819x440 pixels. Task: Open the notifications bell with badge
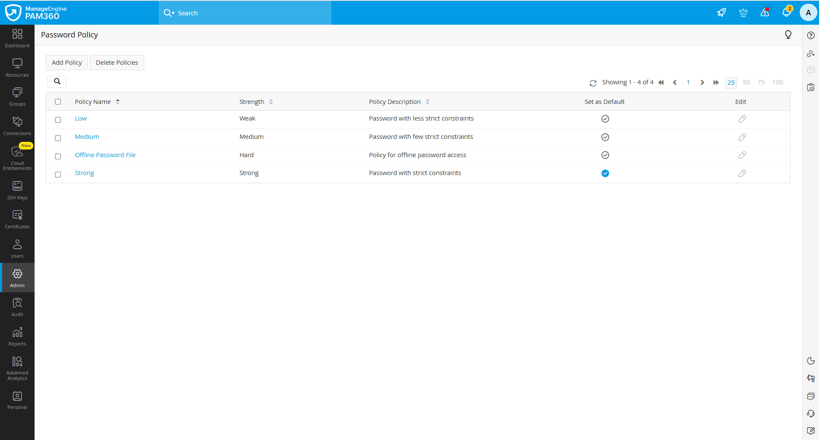[787, 13]
